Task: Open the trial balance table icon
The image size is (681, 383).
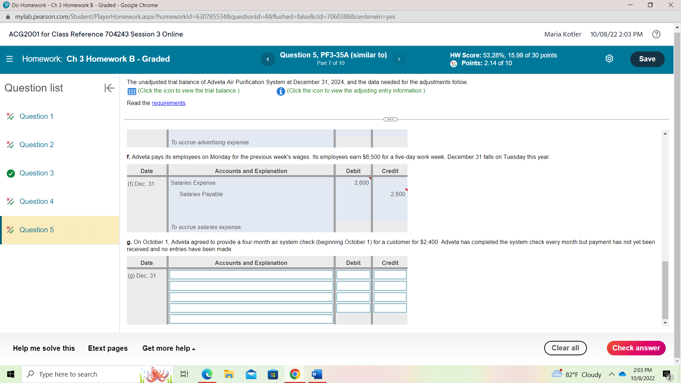Action: 131,91
